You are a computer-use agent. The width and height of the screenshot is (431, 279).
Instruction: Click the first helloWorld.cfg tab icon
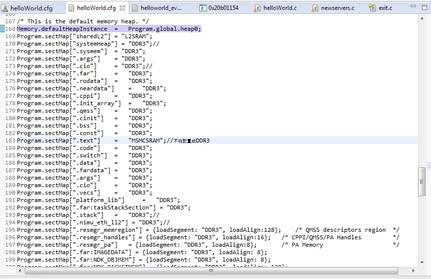tap(4, 8)
